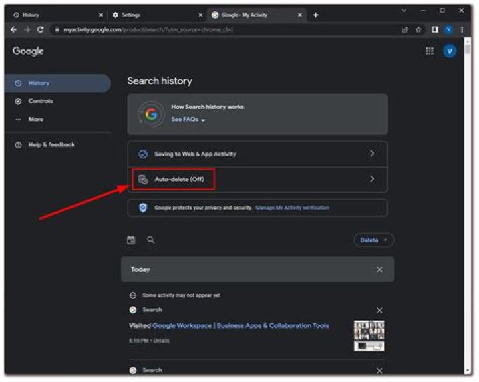
Task: Open the Delete dropdown button
Action: pyautogui.click(x=373, y=240)
